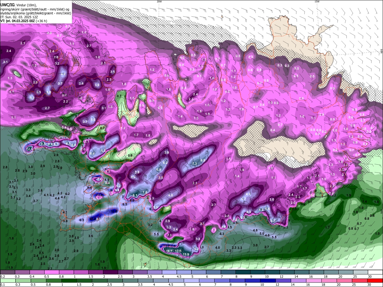Image resolution: width=383 pixels, height=287 pixels.
Task: Click the dark purple top-row swatch above the 2 label
Action: (x=110, y=273)
